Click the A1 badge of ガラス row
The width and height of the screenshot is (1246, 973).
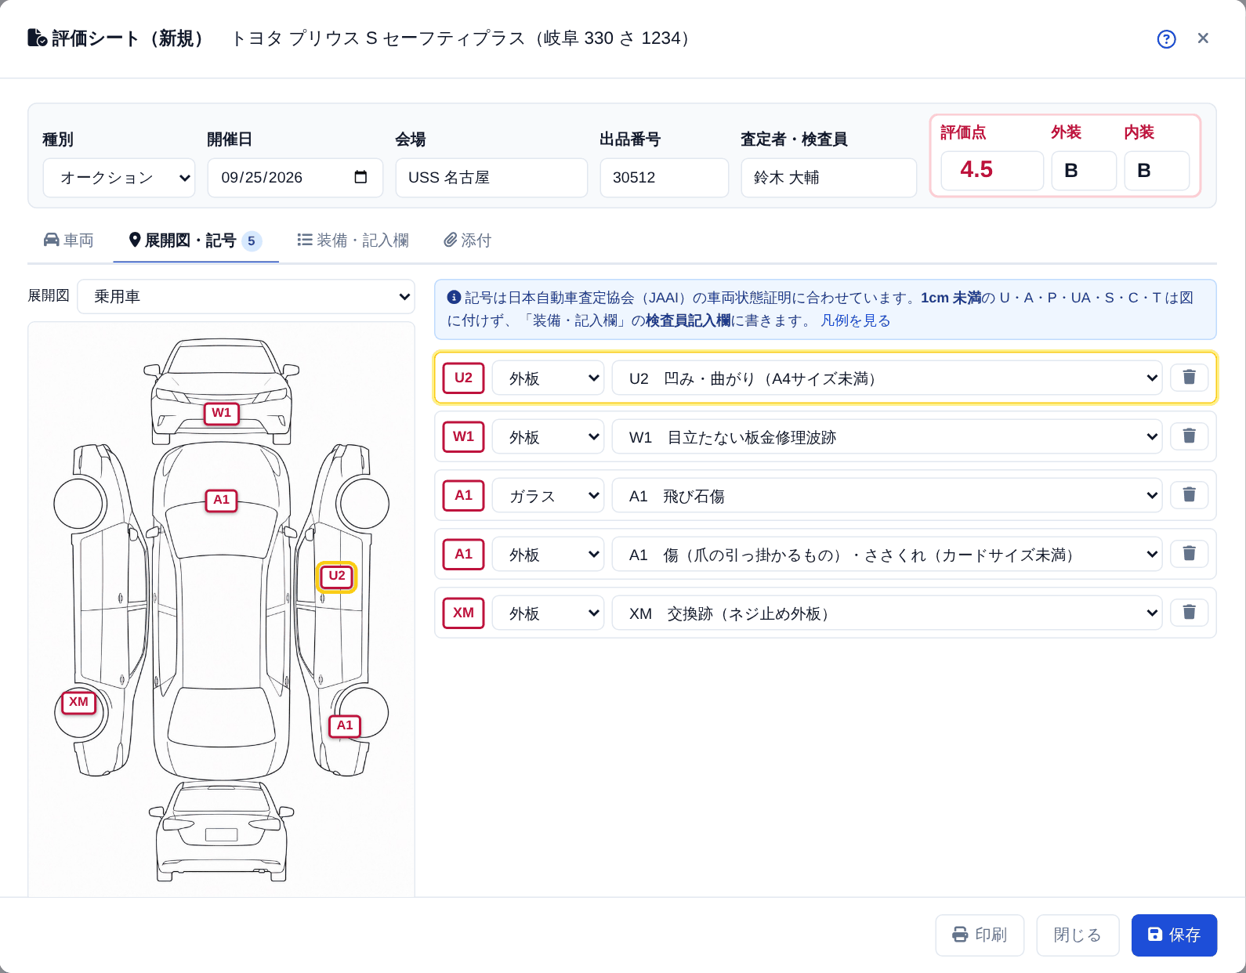464,495
